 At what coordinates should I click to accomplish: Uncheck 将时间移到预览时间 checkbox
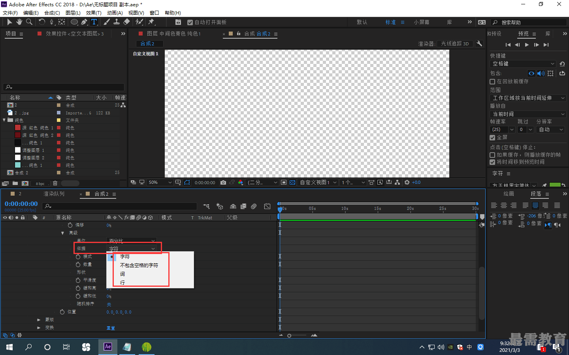click(x=492, y=162)
